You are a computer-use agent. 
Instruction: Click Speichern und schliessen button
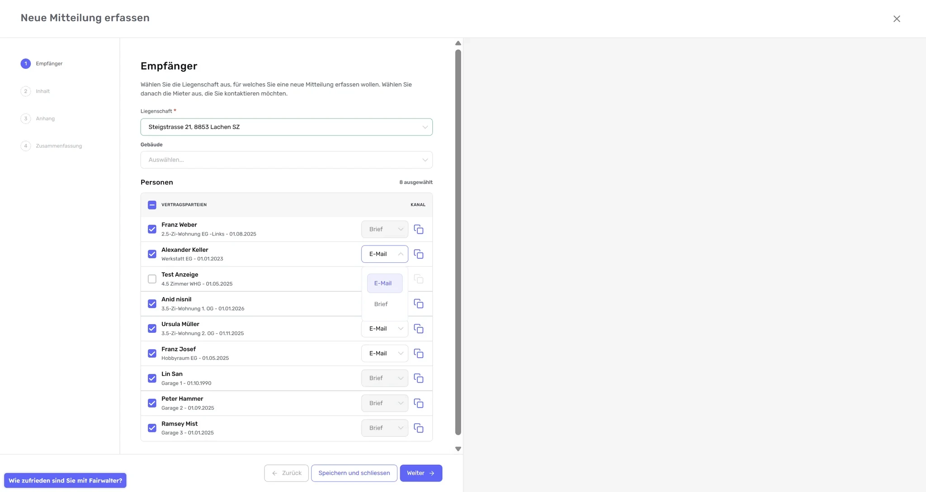tap(354, 473)
